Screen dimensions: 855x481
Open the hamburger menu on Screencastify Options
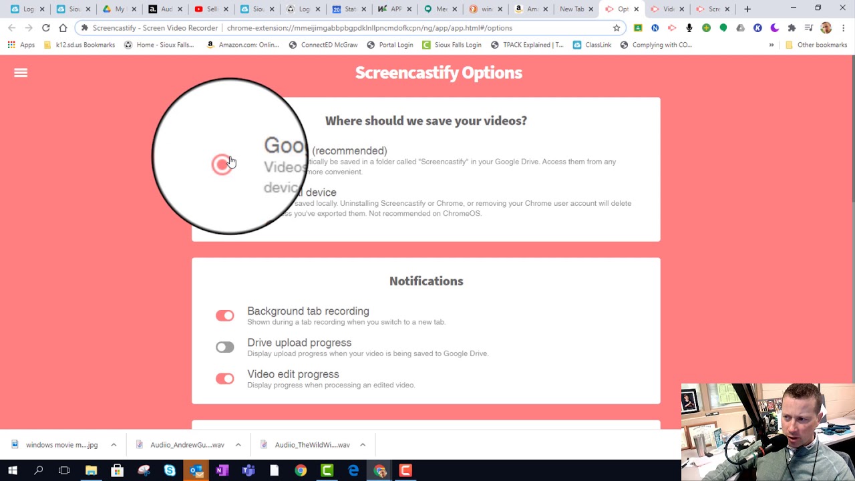click(21, 73)
